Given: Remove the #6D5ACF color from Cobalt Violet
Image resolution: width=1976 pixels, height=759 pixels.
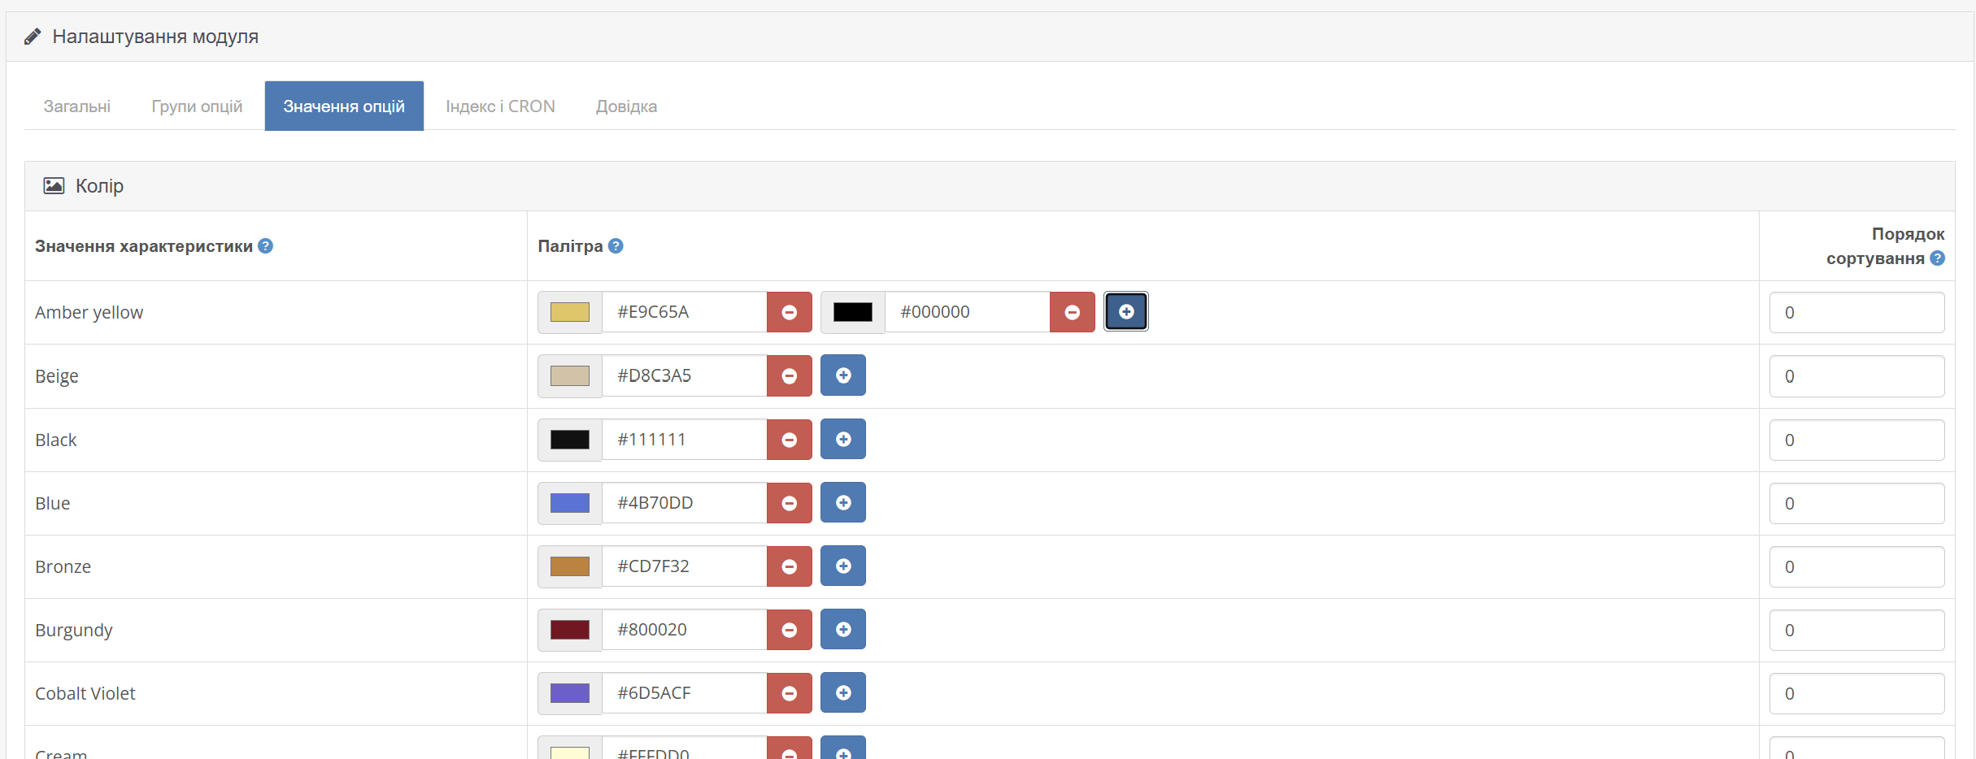Looking at the screenshot, I should pyautogui.click(x=789, y=693).
